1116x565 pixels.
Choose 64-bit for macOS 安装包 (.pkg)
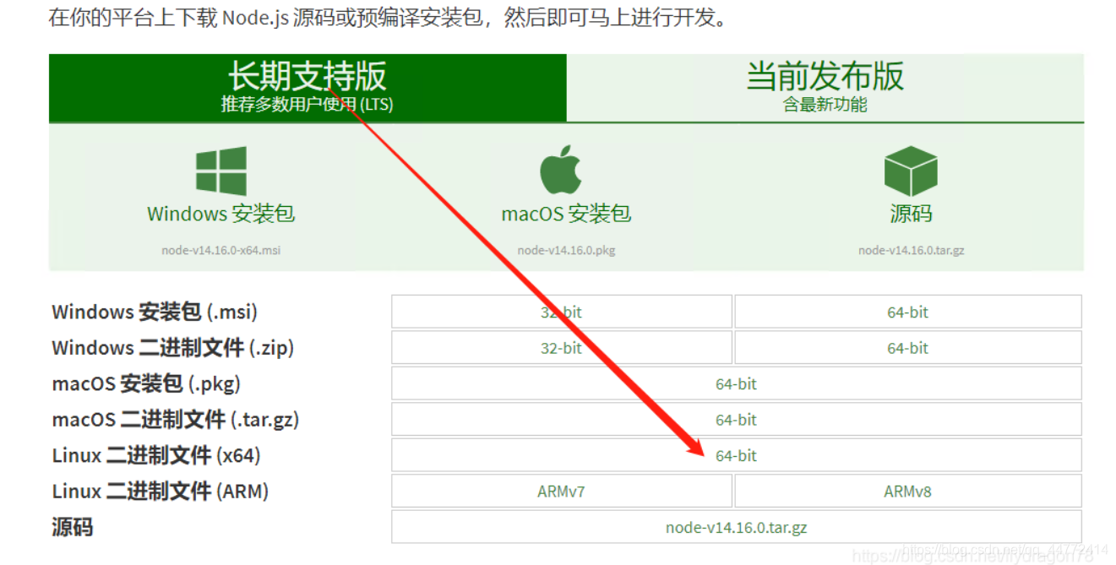coord(737,383)
